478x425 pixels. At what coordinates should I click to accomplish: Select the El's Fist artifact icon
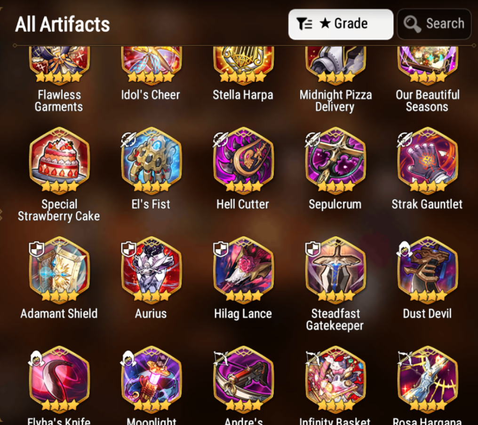point(151,161)
